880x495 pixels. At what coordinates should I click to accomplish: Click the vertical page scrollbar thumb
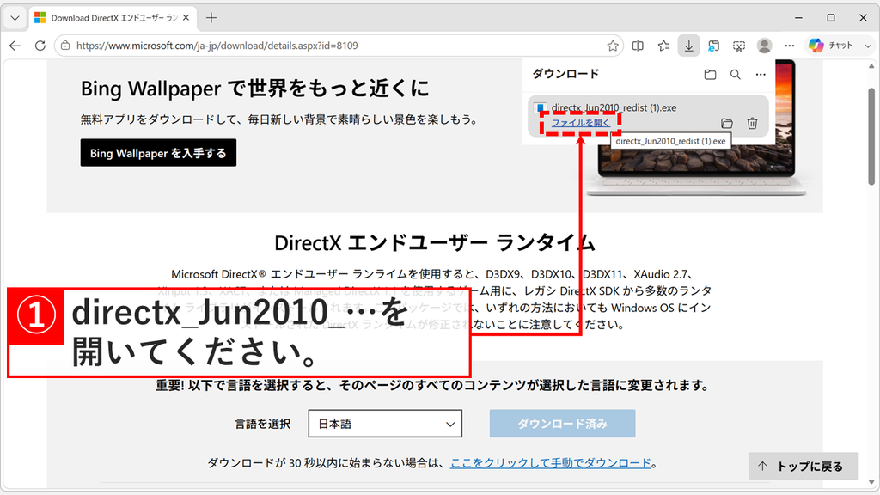[871, 137]
